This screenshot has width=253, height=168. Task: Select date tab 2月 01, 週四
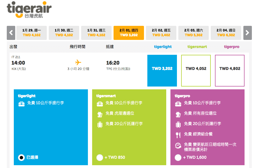click(129, 33)
